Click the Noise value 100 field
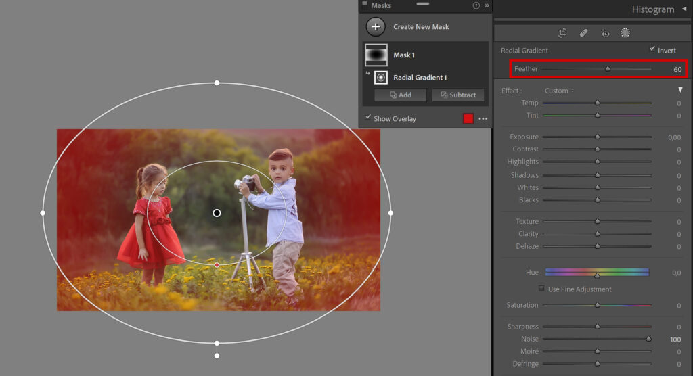This screenshot has height=376, width=693. (675, 339)
